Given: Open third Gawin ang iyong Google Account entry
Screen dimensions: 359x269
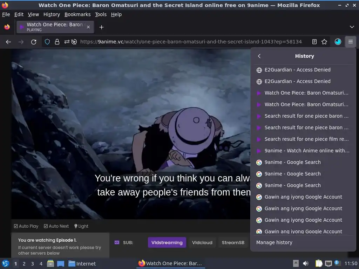Looking at the screenshot, I should point(303,220).
